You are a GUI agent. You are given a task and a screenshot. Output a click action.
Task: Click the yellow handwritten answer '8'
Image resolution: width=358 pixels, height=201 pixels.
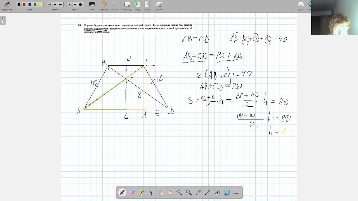284,131
